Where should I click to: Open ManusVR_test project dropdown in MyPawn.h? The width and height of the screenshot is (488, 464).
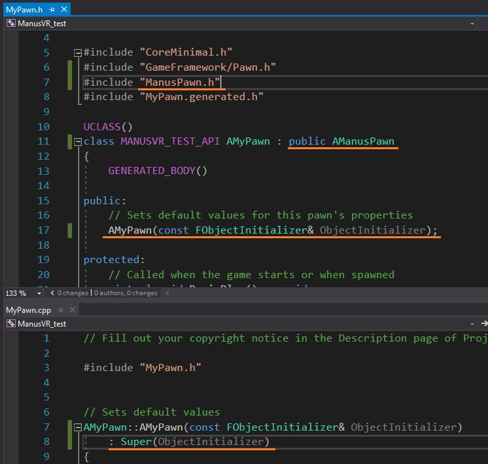[x=472, y=24]
